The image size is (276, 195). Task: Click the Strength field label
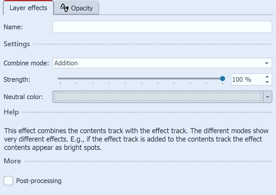16,80
